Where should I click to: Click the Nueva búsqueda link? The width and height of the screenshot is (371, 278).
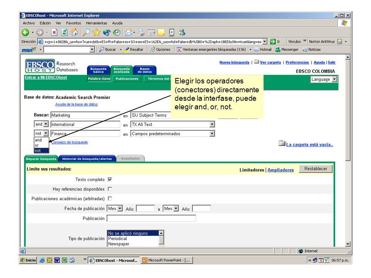point(234,63)
